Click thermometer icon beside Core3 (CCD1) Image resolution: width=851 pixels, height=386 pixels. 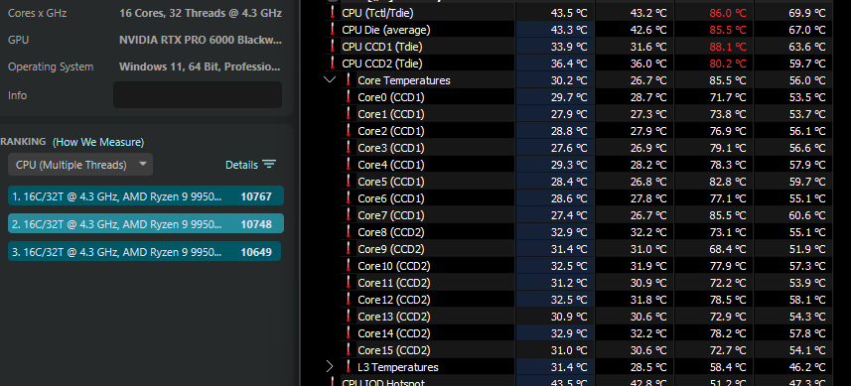coord(349,148)
